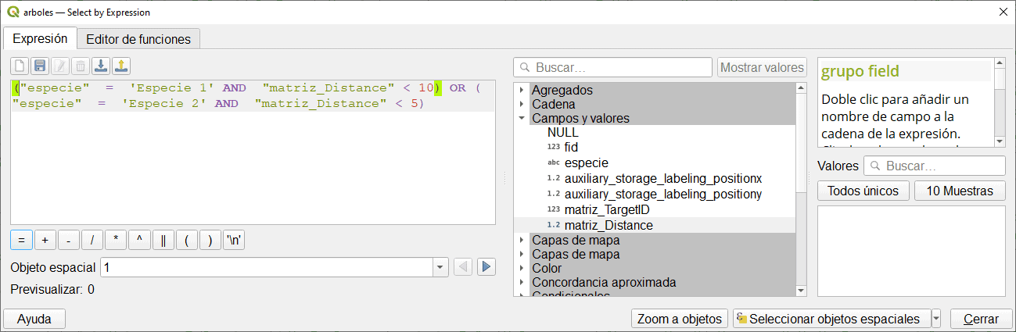Collapse the Campos y valores group
Viewport: 1016px width, 332px height.
(x=522, y=119)
